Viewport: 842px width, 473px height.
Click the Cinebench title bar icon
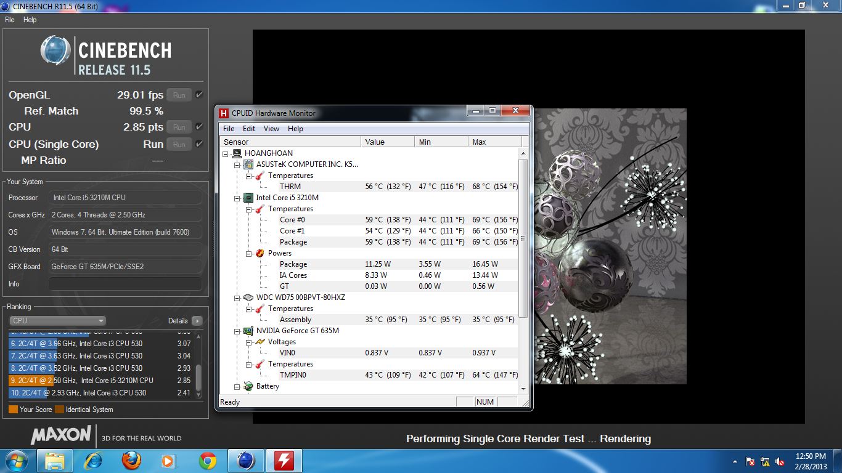point(6,6)
